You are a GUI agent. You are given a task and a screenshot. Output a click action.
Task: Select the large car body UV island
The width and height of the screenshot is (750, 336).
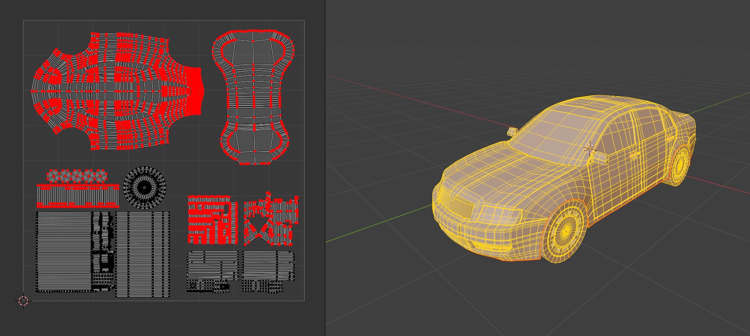[x=118, y=91]
